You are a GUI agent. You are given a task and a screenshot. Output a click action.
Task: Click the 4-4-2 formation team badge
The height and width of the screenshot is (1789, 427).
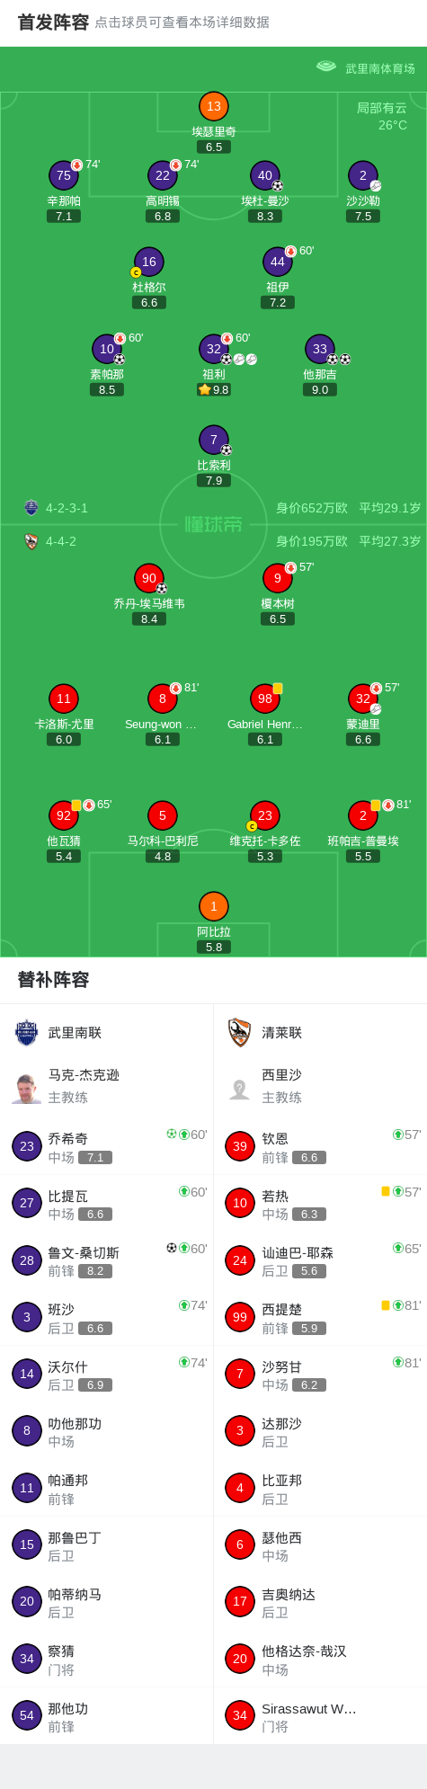(x=31, y=541)
